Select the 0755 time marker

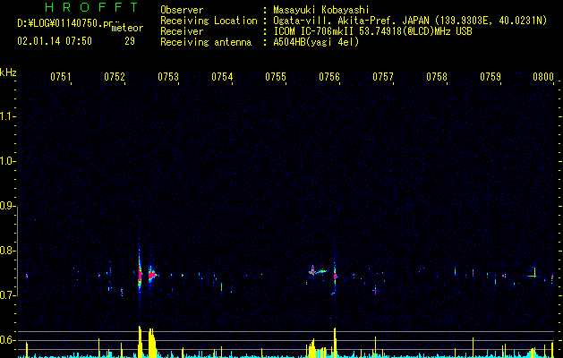276,76
